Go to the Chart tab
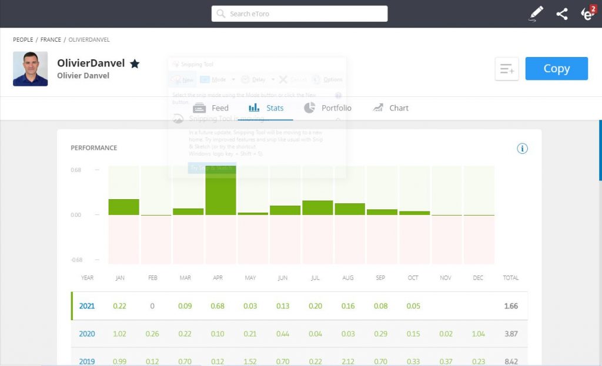Viewport: 602px width, 366px height. [390, 108]
